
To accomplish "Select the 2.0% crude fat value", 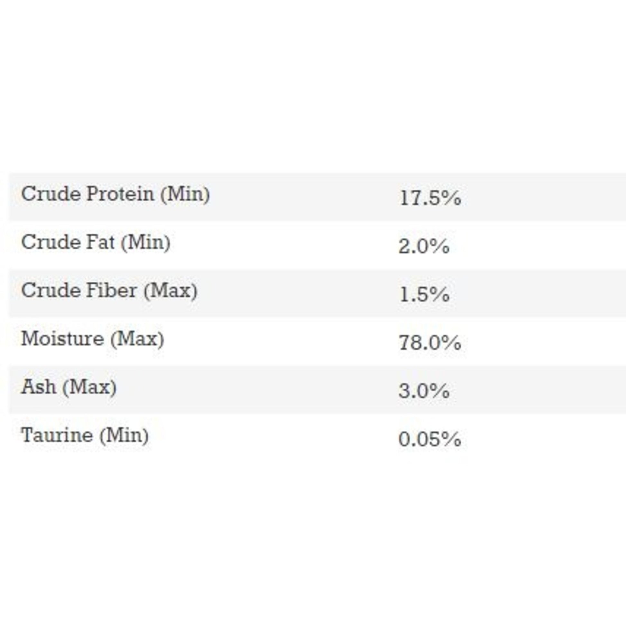I will pyautogui.click(x=424, y=246).
